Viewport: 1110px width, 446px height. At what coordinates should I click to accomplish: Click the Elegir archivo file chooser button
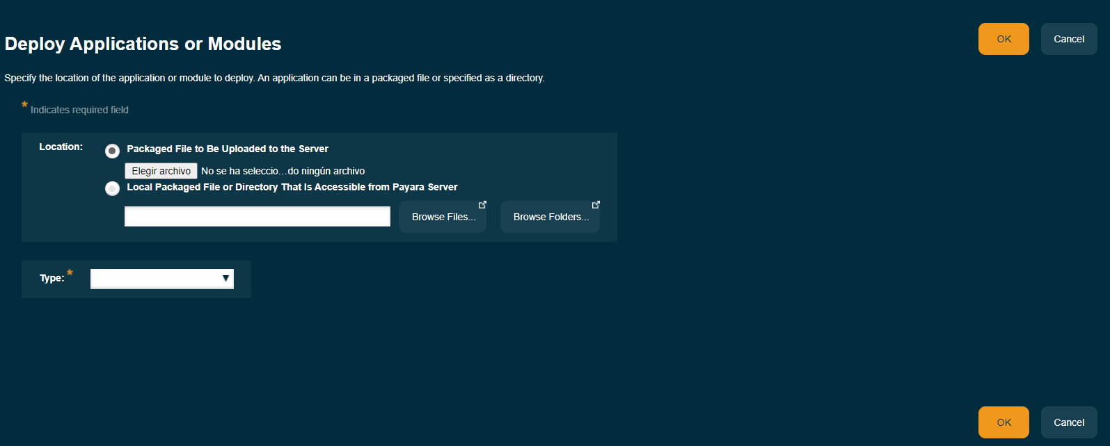pyautogui.click(x=161, y=171)
